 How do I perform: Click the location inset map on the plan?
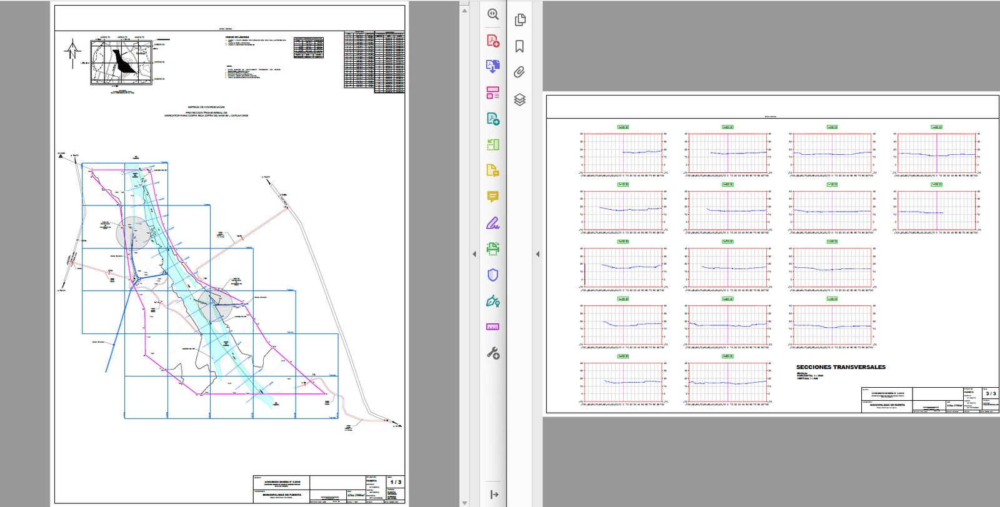[121, 62]
